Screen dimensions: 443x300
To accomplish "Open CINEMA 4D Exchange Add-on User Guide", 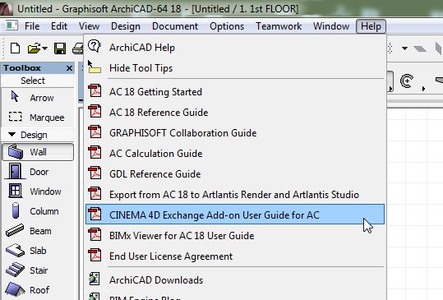I will 235,215.
